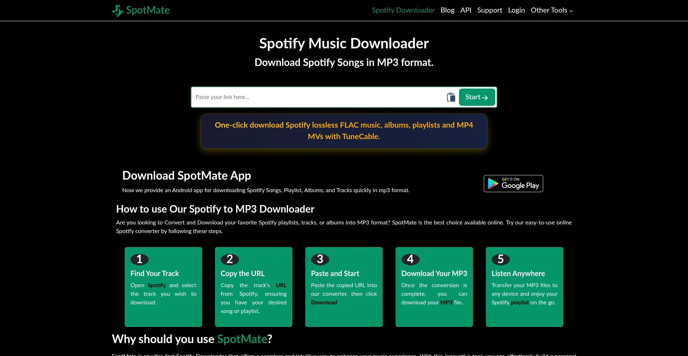Click the Spotify Music Downloader title

coord(344,43)
